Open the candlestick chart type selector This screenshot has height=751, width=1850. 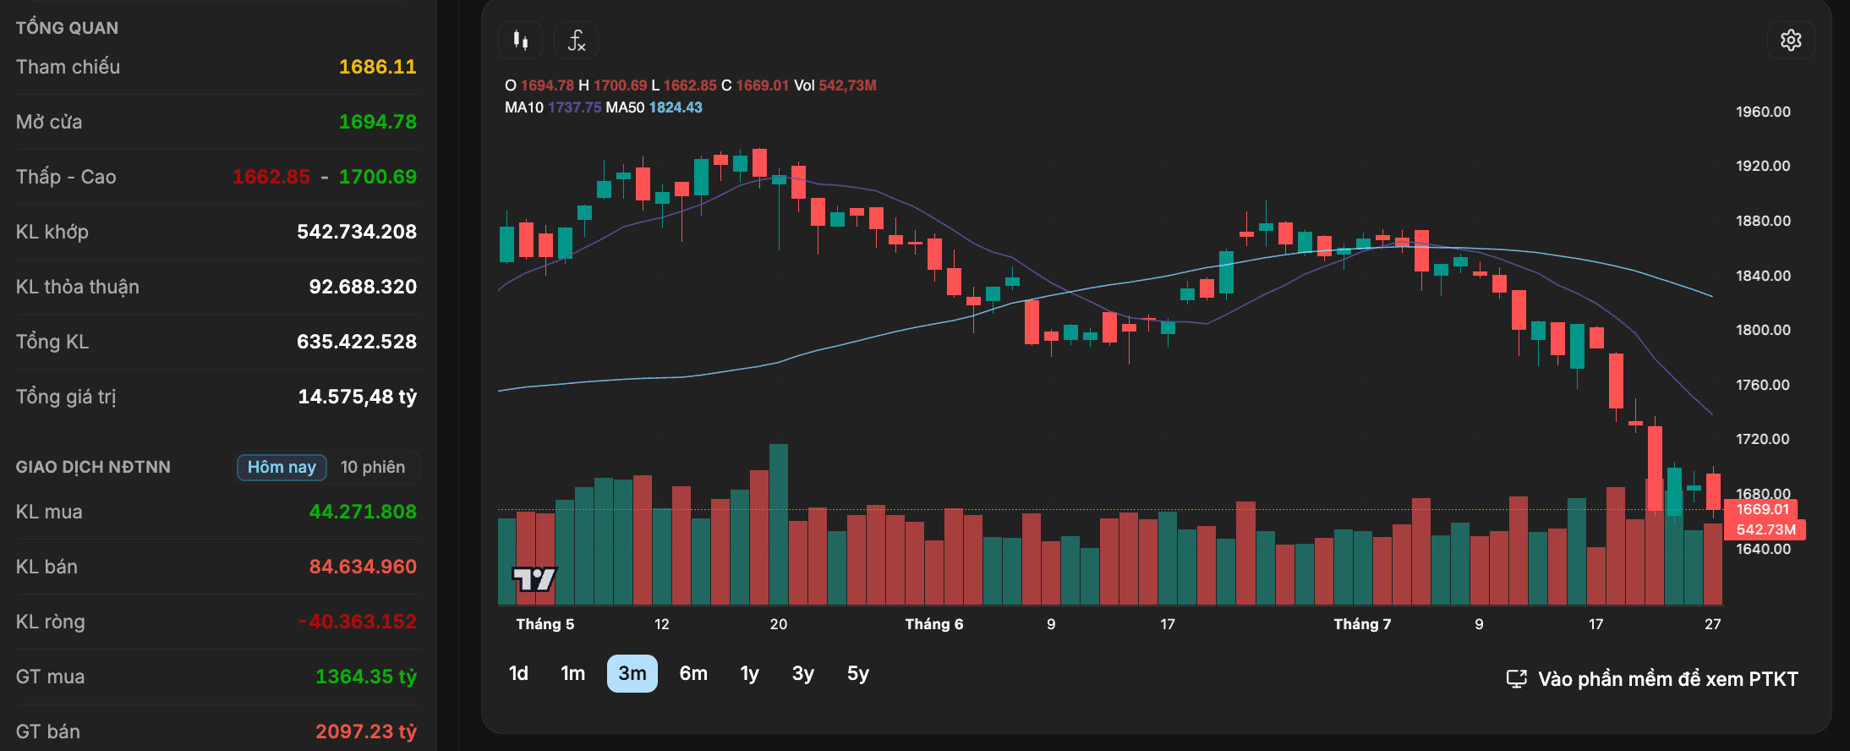521,40
